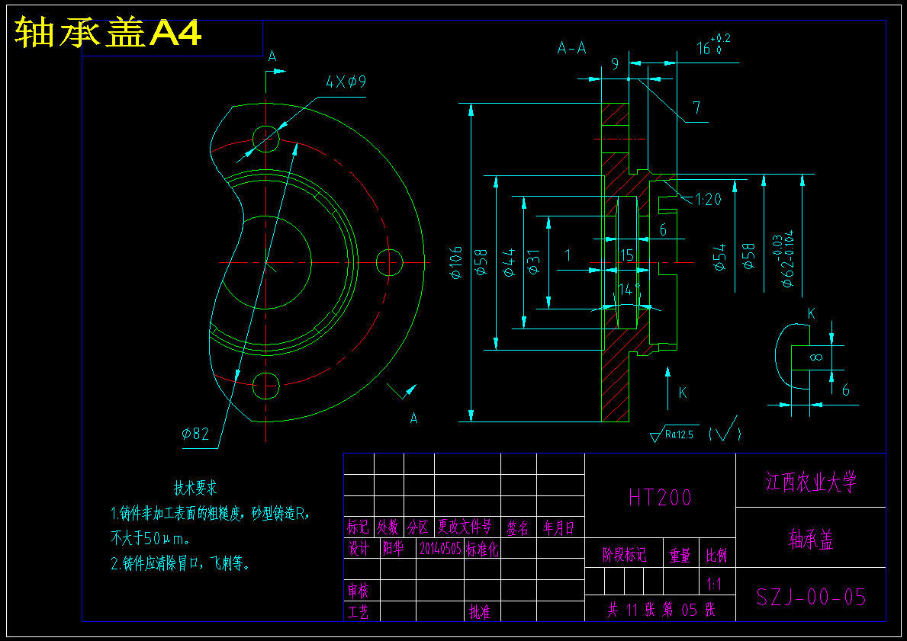The image size is (907, 641).
Task: Click the 签名 header cell
Action: click(x=518, y=527)
